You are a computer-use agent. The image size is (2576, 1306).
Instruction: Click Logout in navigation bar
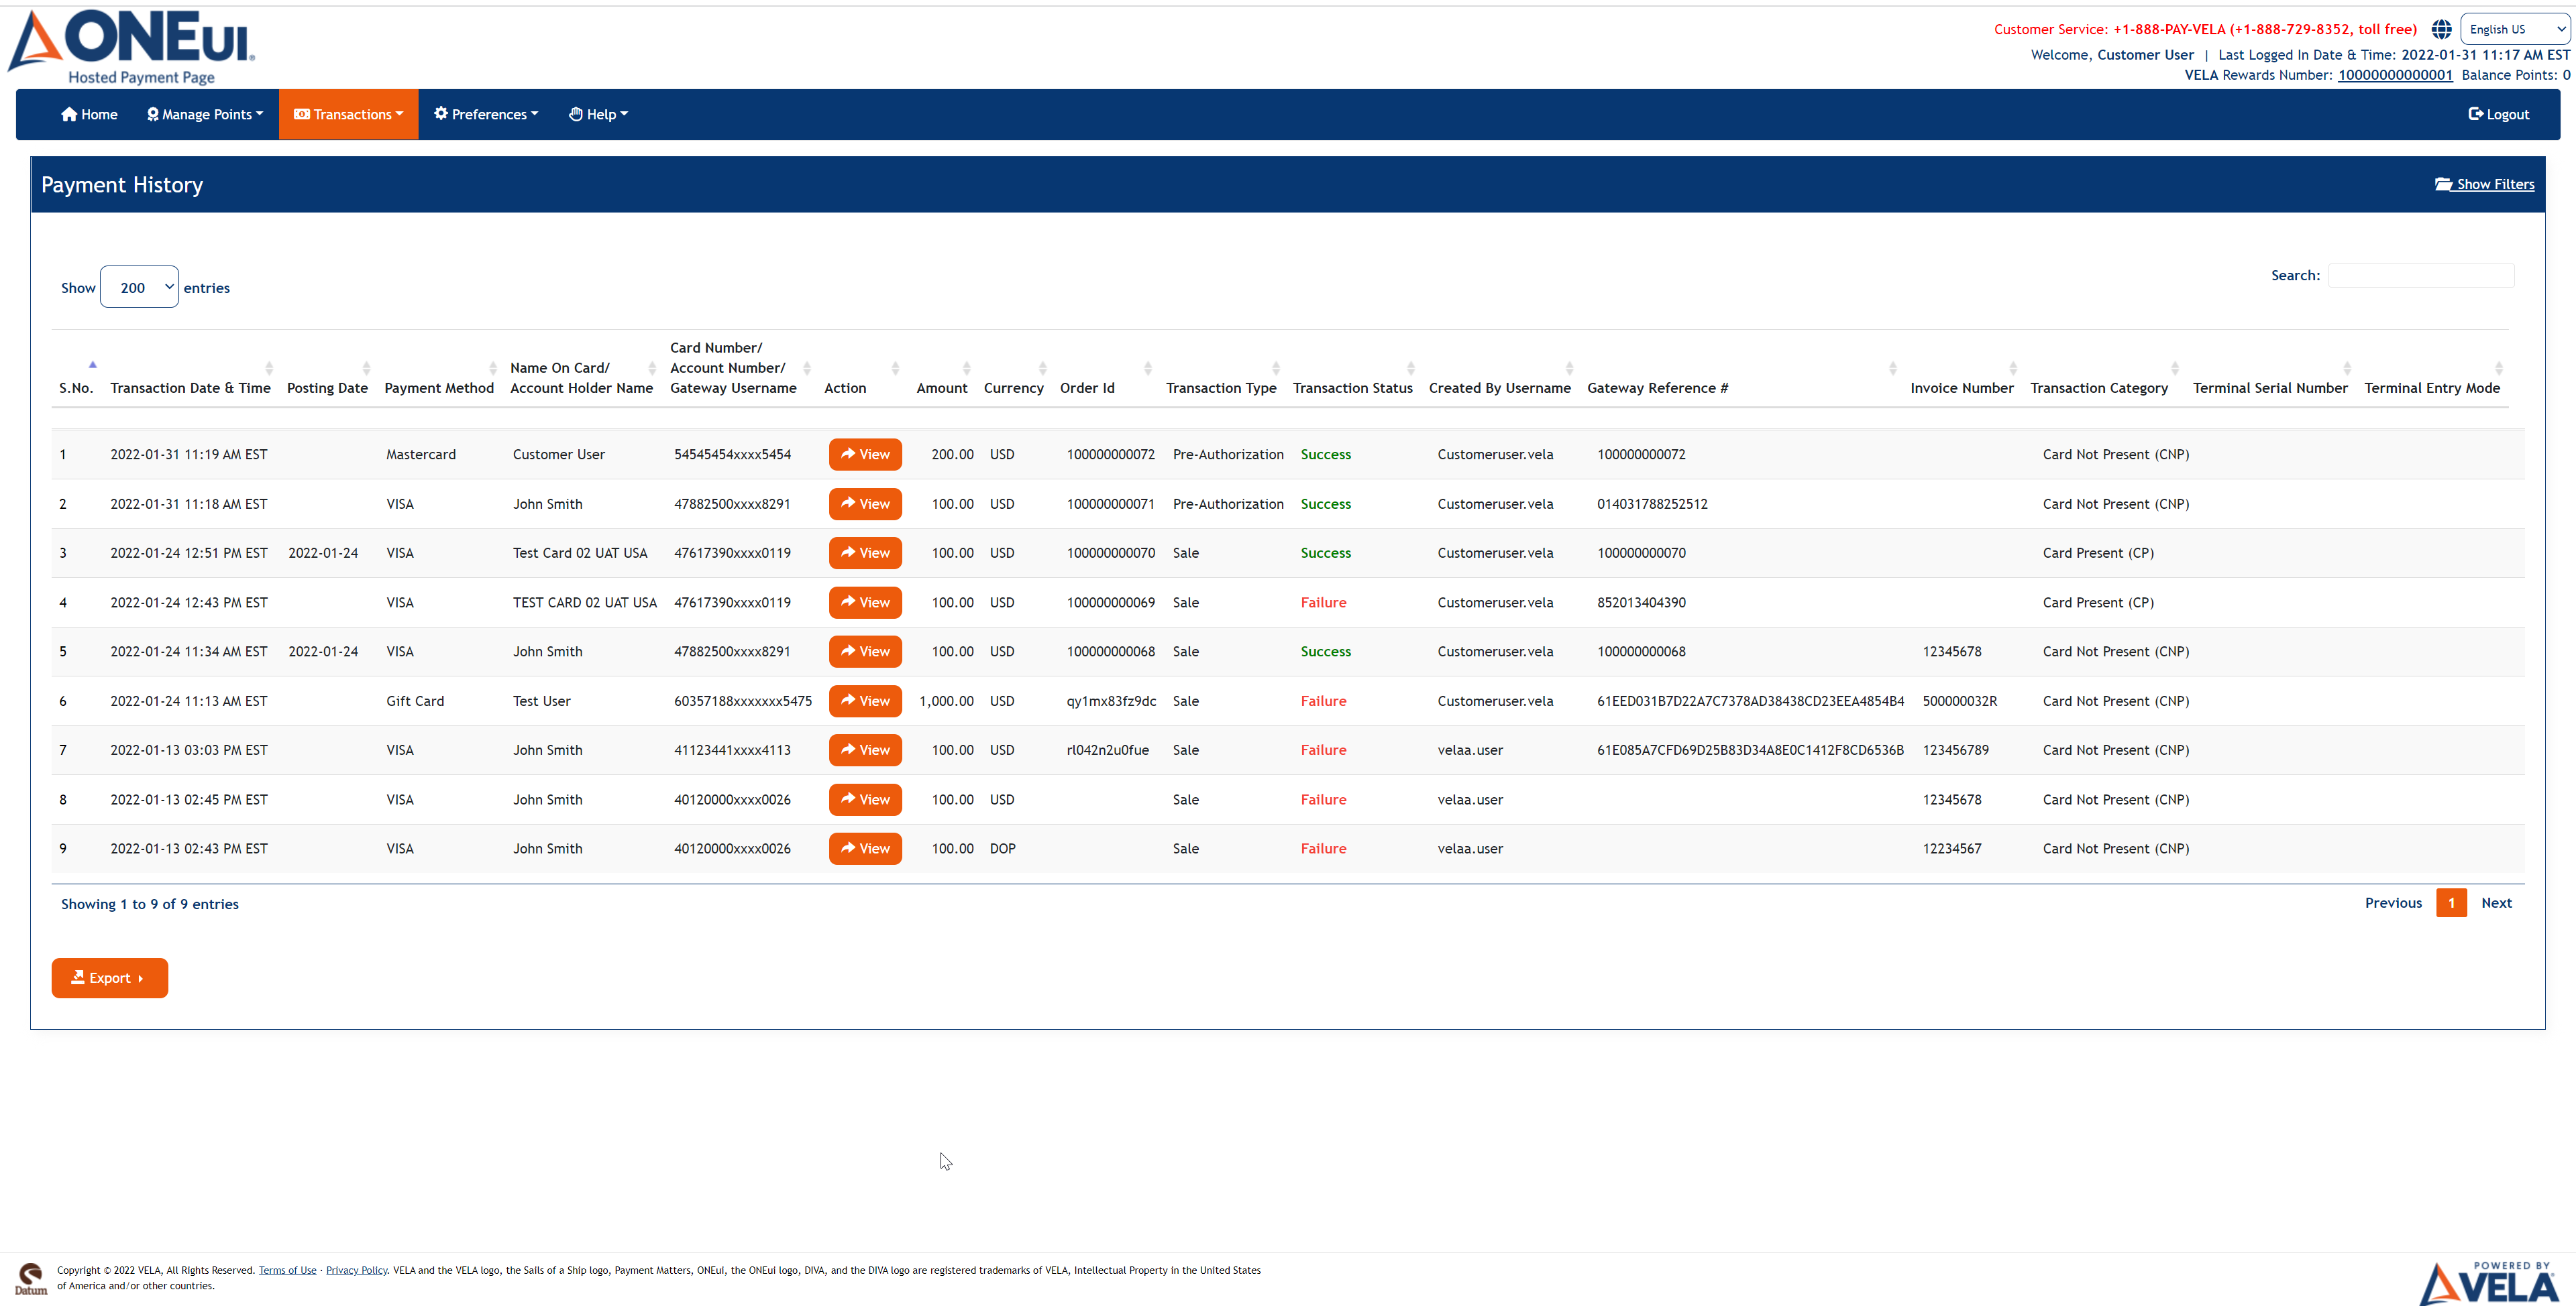2498,114
